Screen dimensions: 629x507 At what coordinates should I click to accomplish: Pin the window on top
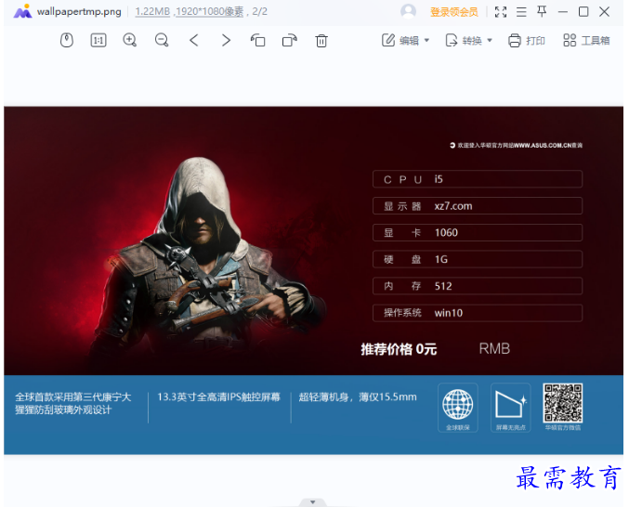point(542,12)
